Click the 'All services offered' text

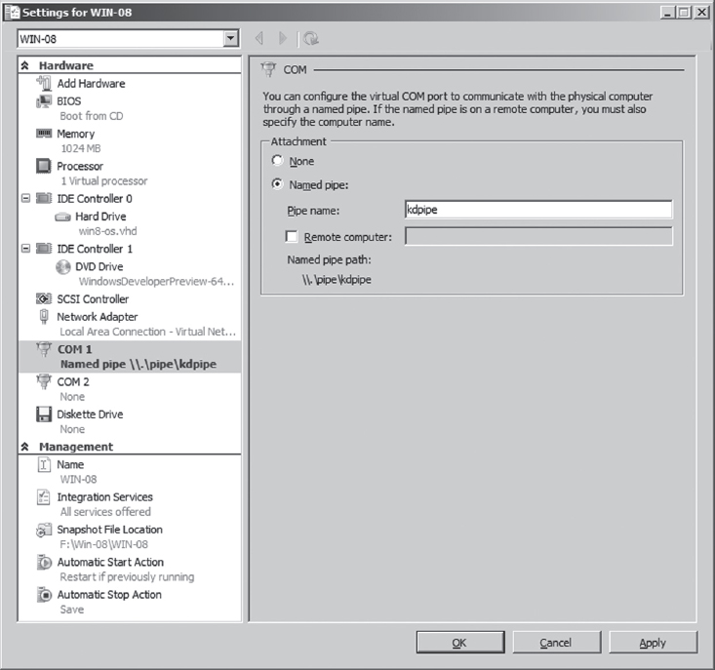coord(105,512)
